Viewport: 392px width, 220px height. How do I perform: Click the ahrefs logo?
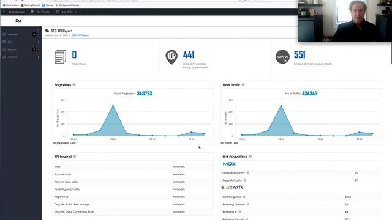tap(235, 188)
